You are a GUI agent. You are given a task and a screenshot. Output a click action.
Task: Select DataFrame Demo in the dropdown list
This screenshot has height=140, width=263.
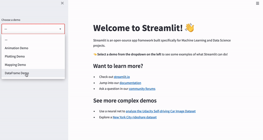coord(17,73)
